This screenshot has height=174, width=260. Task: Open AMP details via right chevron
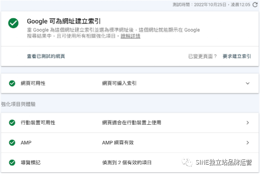[x=248, y=143]
